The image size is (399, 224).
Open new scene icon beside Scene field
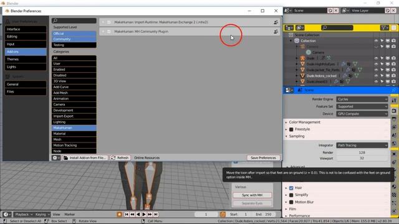pos(330,11)
